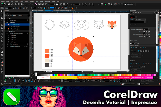Viewport: 161px width, 107px height.
Task: Collapse the Página principal tree node
Action: click(6, 31)
